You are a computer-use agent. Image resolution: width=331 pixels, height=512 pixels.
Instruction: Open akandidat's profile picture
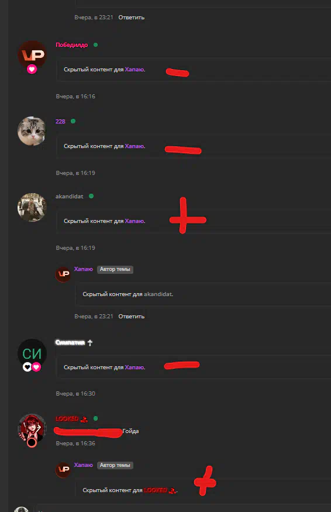(x=32, y=207)
